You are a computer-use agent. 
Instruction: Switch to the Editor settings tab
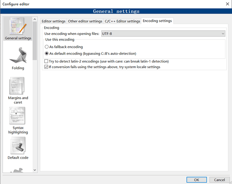[53, 21]
